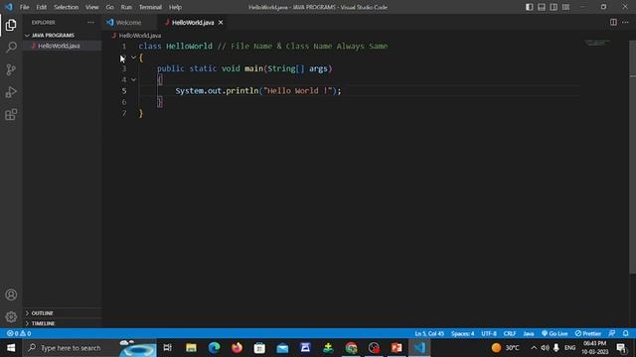Show hidden tray icons chevron
This screenshot has width=636, height=357.
pyautogui.click(x=534, y=348)
